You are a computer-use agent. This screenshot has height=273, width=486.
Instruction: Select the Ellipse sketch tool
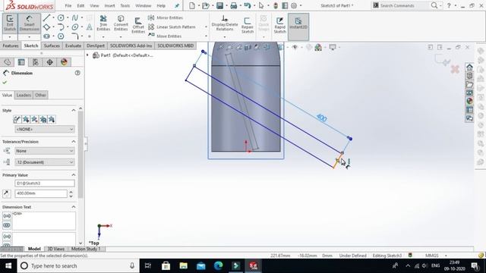point(74,27)
